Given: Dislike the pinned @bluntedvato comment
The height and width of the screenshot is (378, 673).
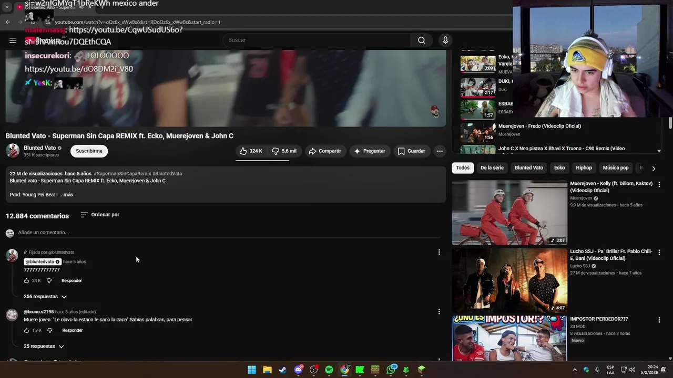Looking at the screenshot, I should pos(49,281).
